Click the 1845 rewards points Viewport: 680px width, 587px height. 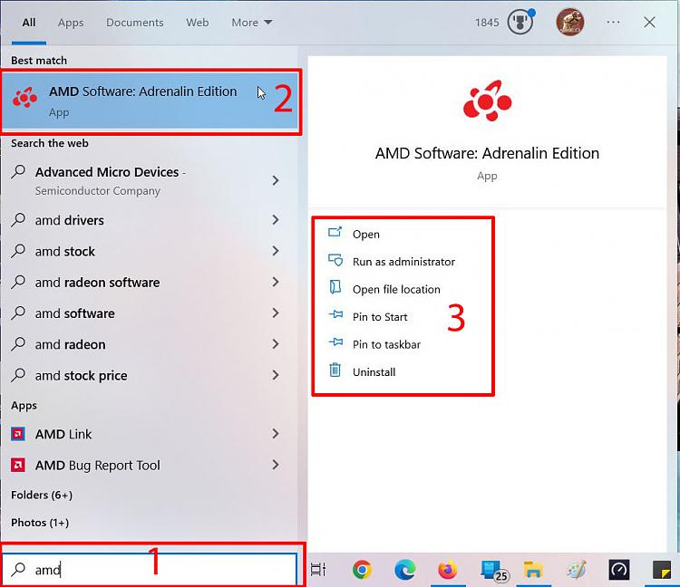tap(487, 23)
